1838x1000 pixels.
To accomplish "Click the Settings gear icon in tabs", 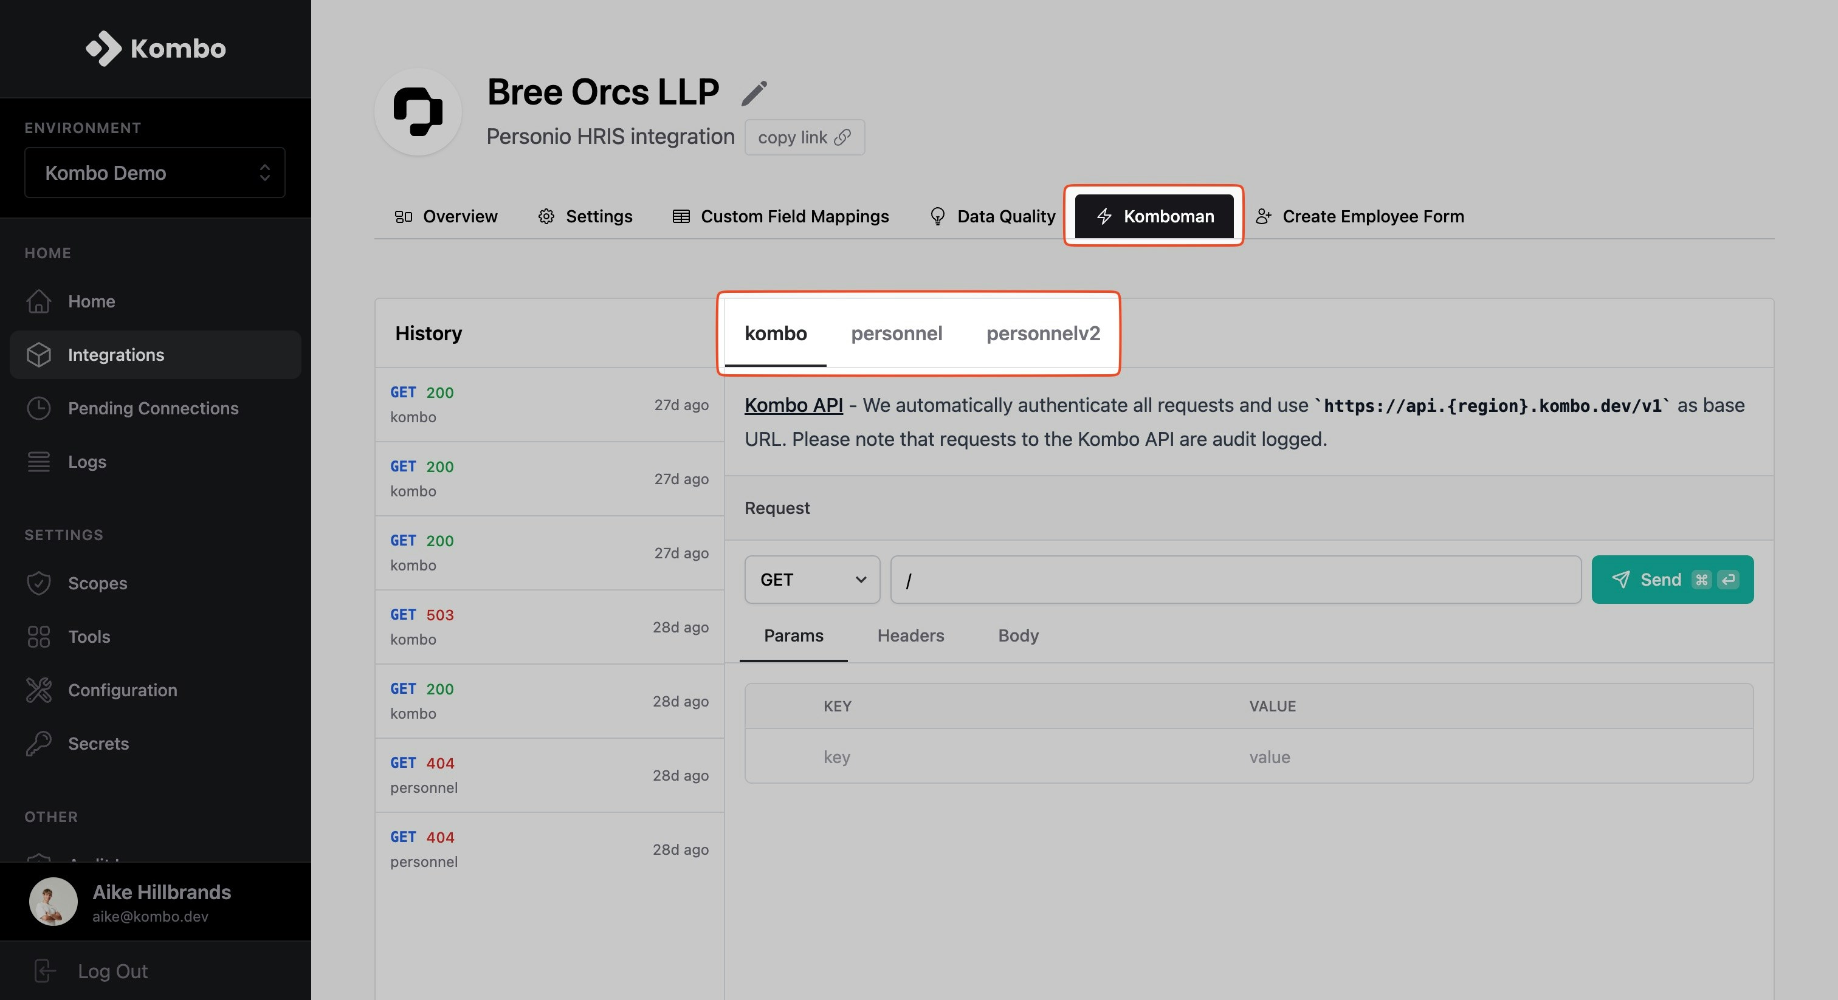I will tap(546, 216).
